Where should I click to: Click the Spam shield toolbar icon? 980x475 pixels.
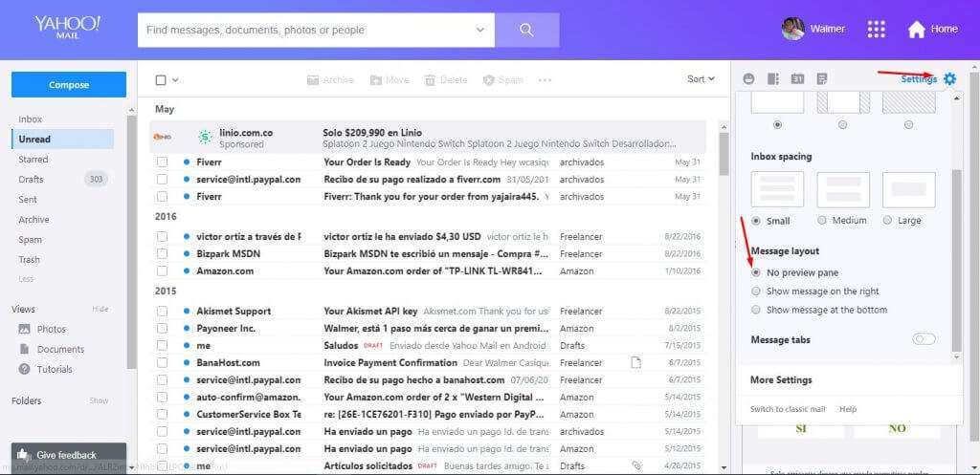click(489, 80)
